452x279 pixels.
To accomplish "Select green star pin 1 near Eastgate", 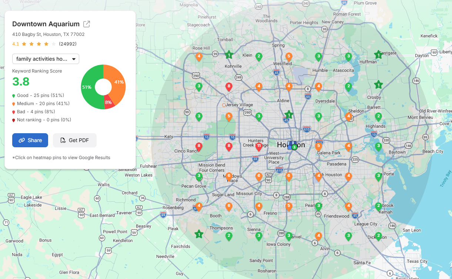I will coord(378,55).
